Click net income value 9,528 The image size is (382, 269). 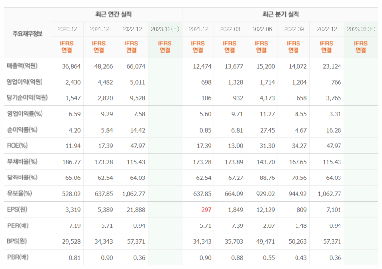[x=138, y=98]
